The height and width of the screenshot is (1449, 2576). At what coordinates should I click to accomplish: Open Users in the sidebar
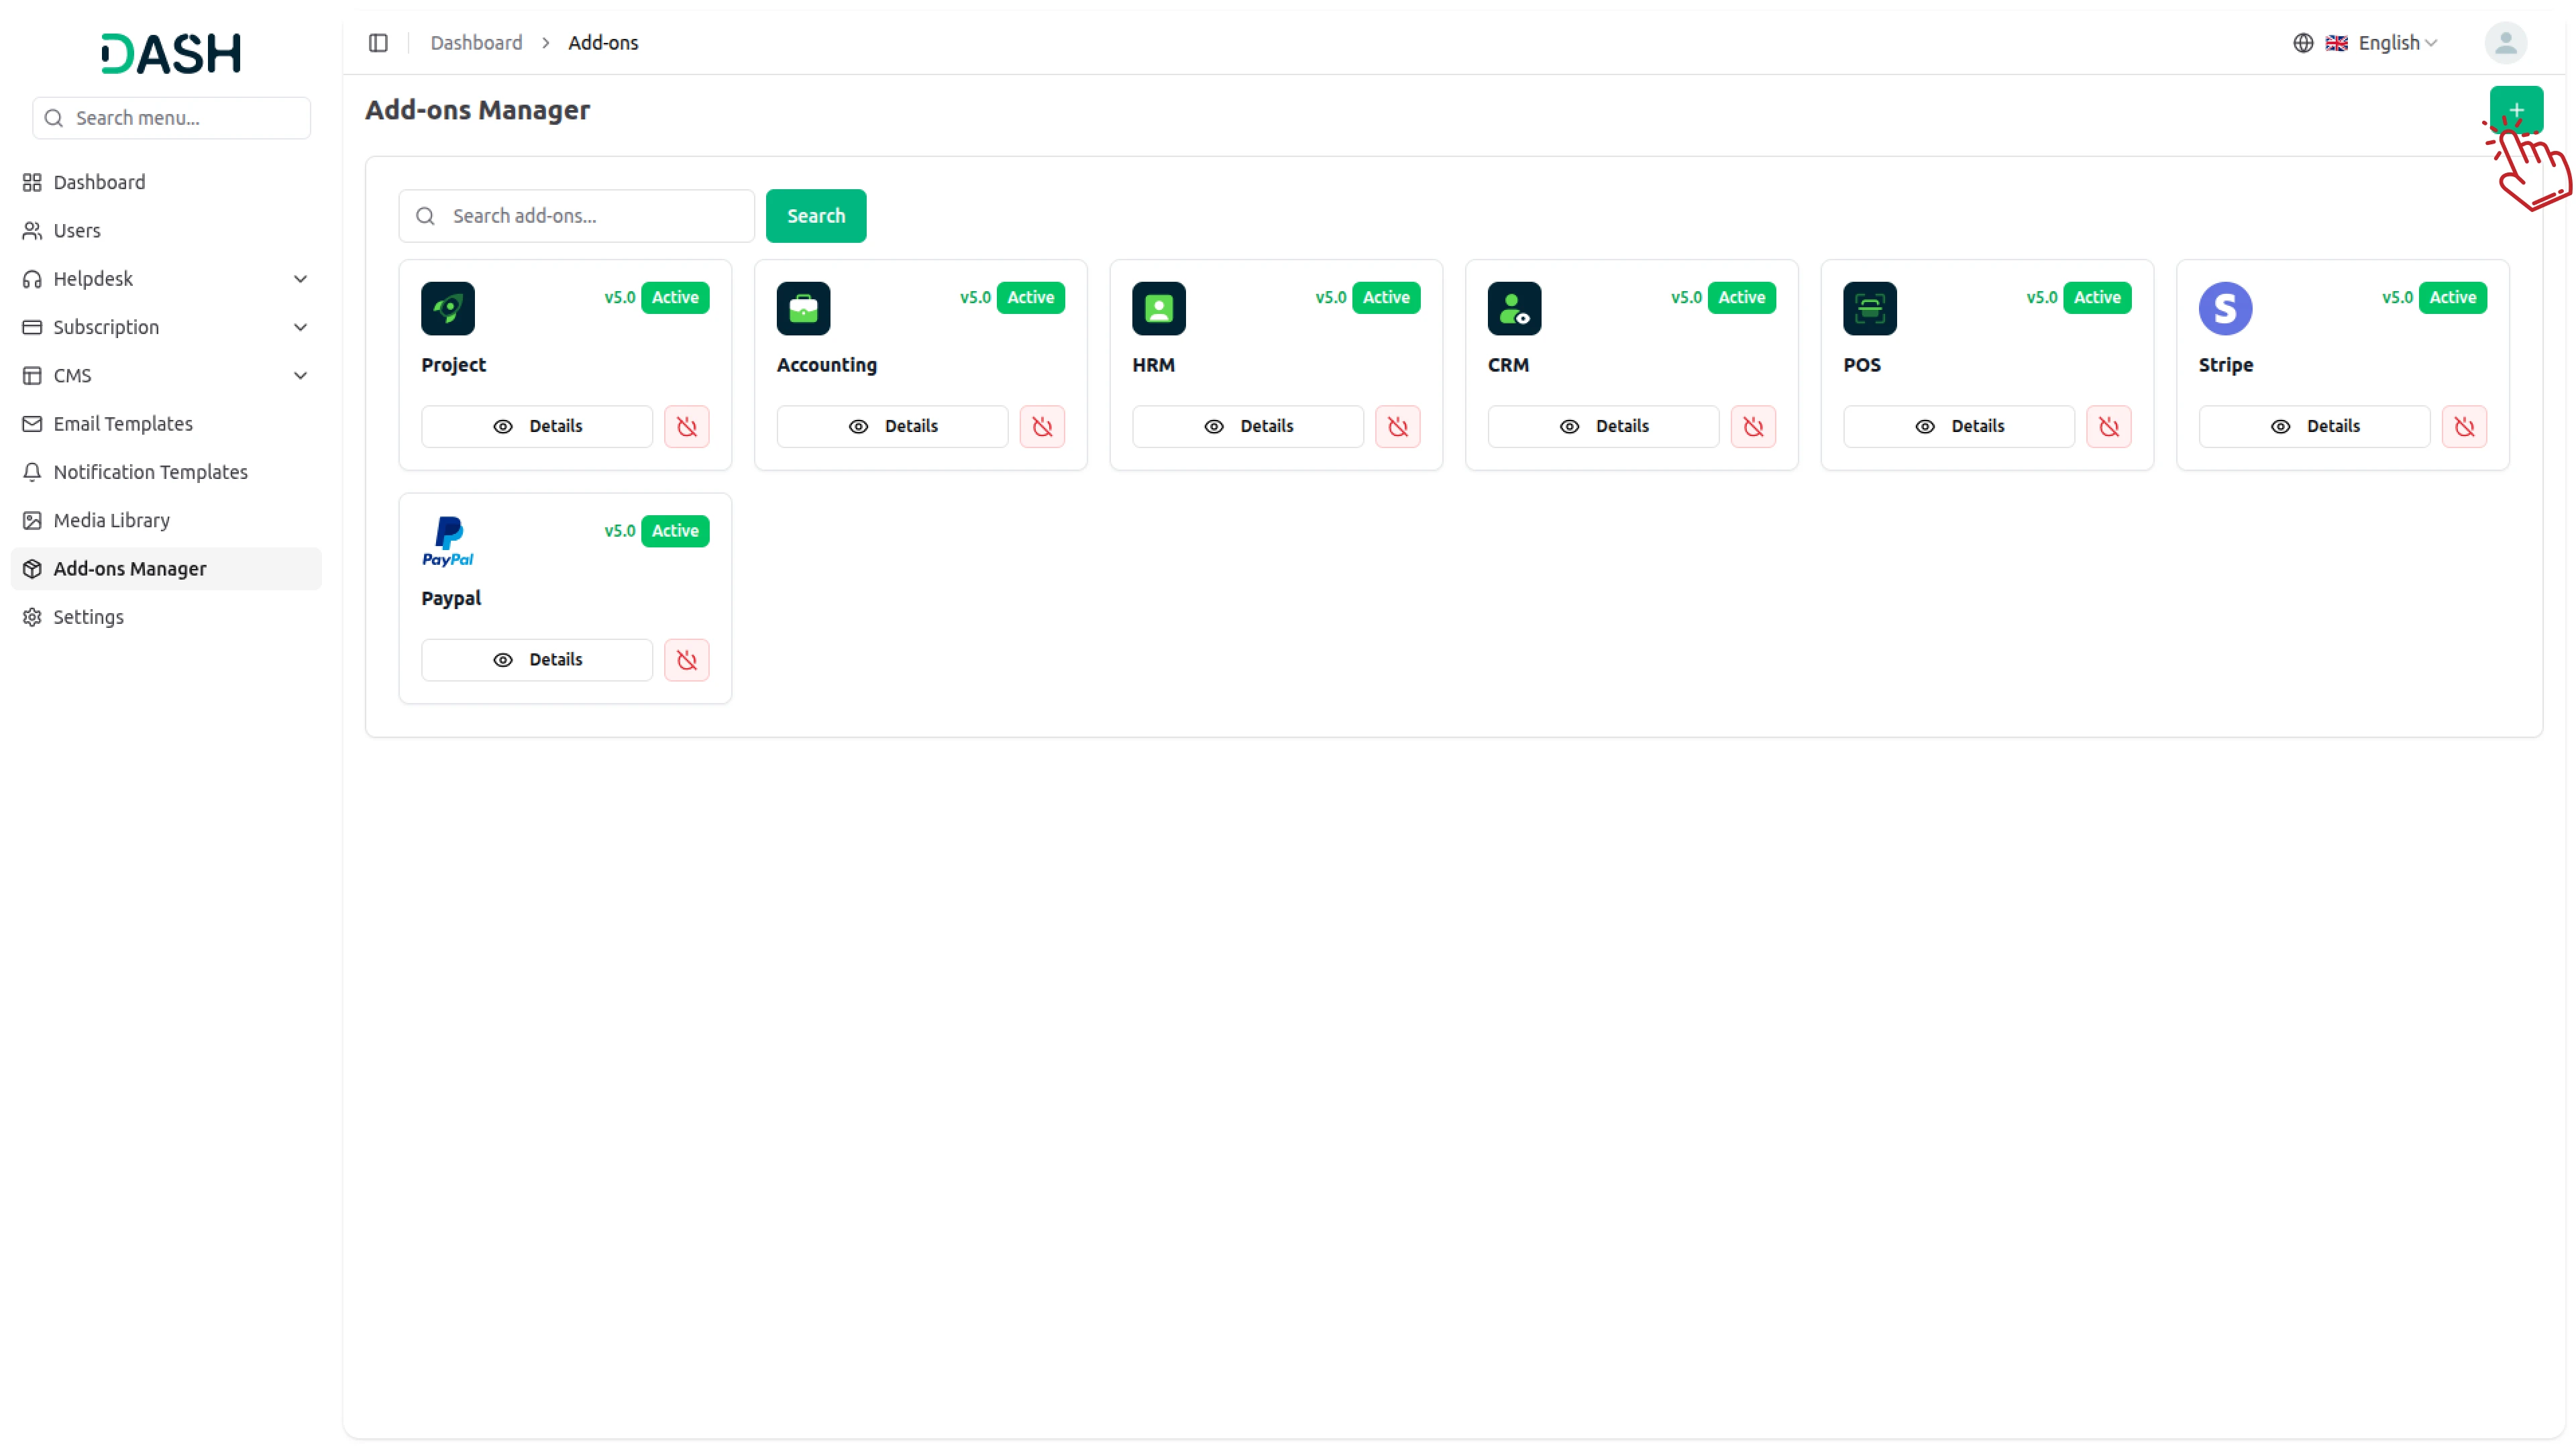coord(166,230)
